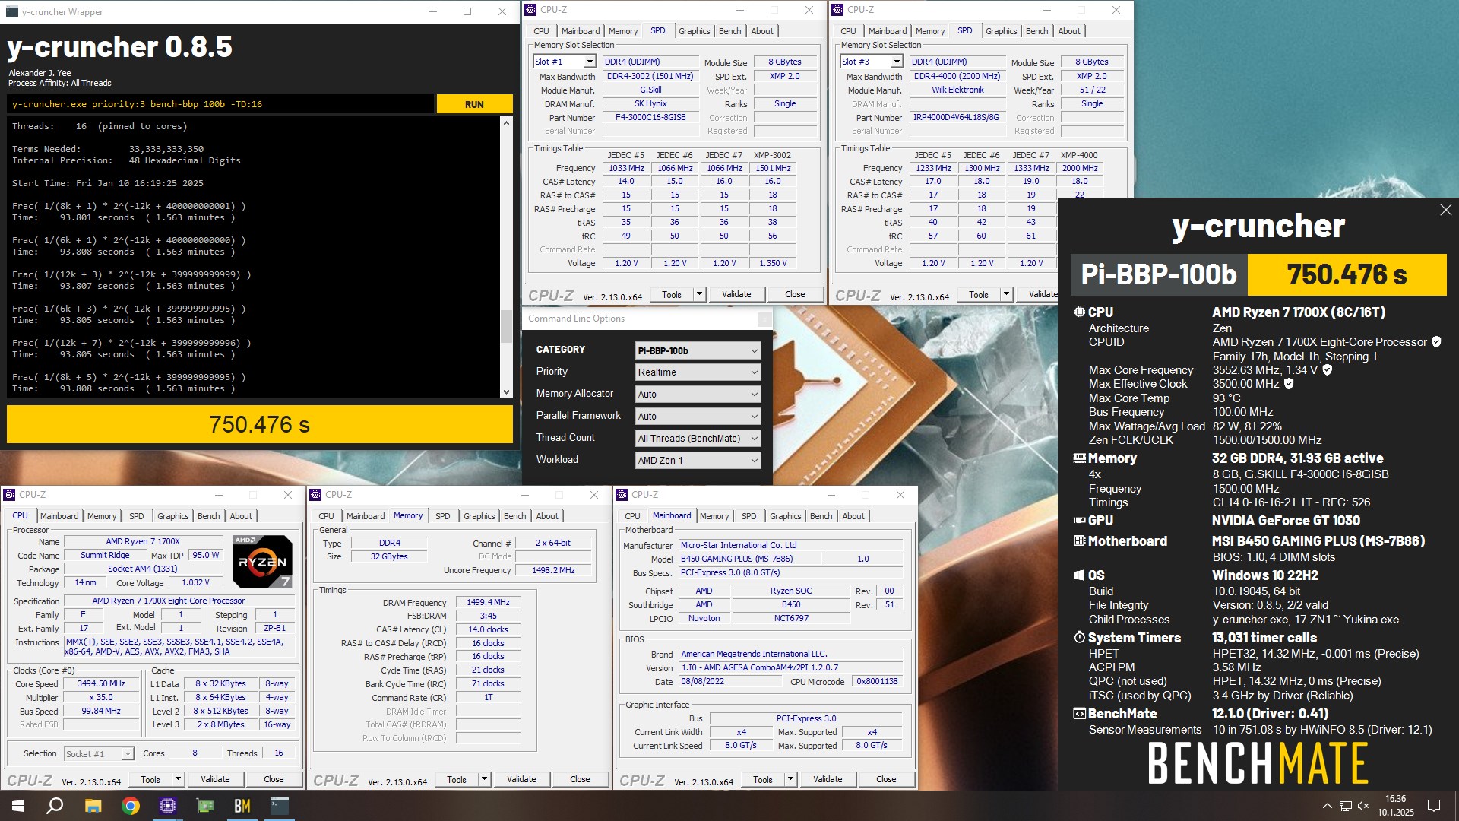Click the System Timers clock icon
The width and height of the screenshot is (1459, 821).
pos(1079,638)
